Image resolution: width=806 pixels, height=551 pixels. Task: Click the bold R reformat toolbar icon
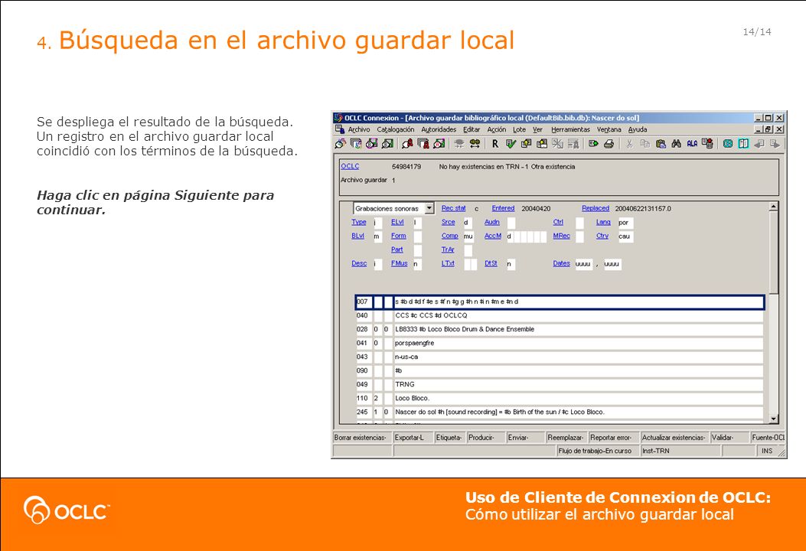[x=495, y=144]
